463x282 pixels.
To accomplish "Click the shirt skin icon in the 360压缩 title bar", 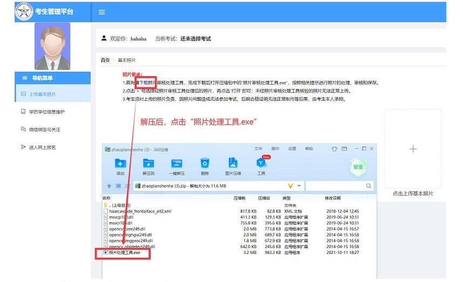I will [334, 149].
